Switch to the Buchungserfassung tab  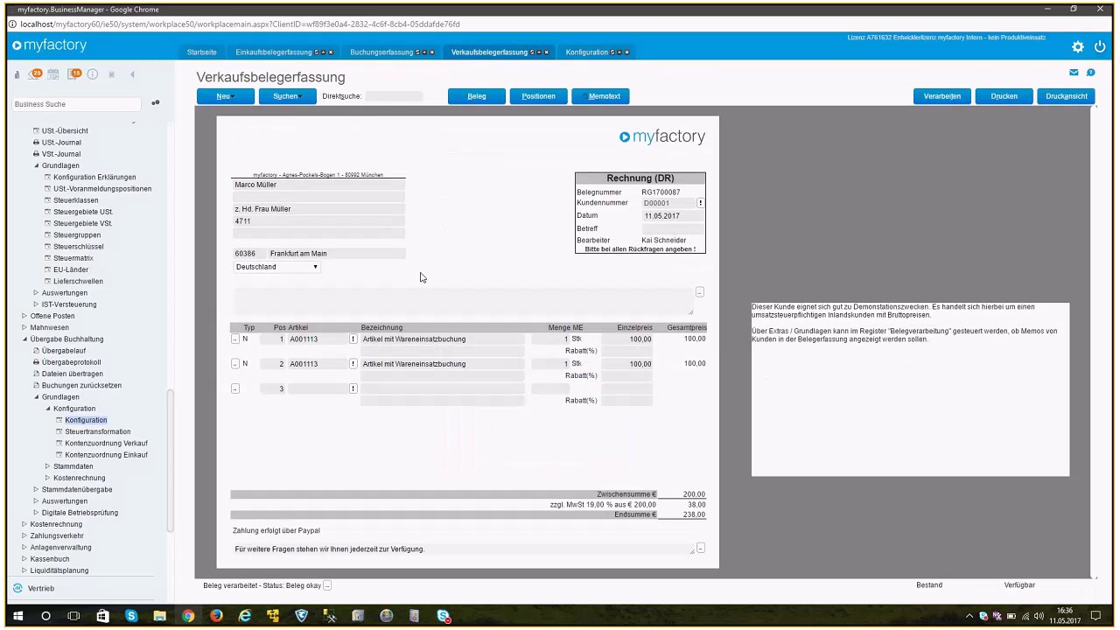tap(381, 52)
